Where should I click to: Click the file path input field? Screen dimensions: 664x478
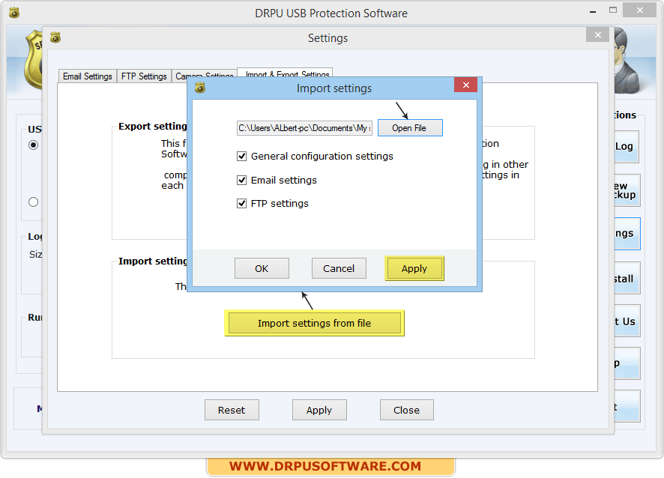304,128
